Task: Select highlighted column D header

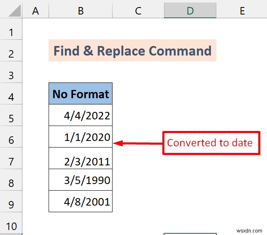Action: coord(190,10)
